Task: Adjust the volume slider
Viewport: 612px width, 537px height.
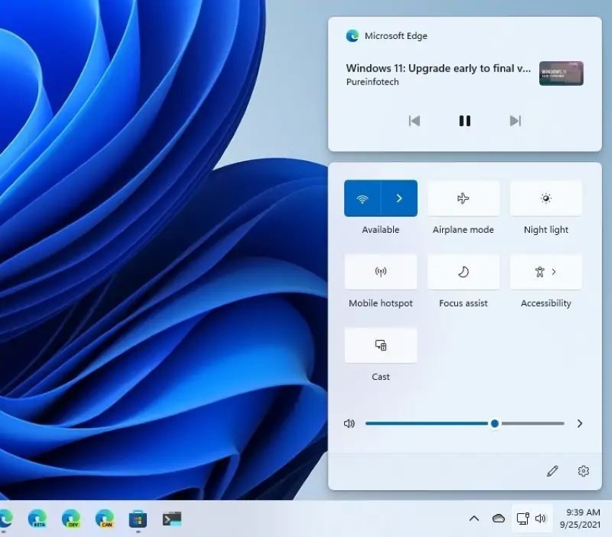Action: pyautogui.click(x=494, y=424)
